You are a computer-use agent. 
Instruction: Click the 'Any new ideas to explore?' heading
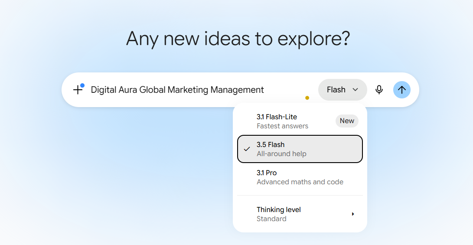coord(238,39)
